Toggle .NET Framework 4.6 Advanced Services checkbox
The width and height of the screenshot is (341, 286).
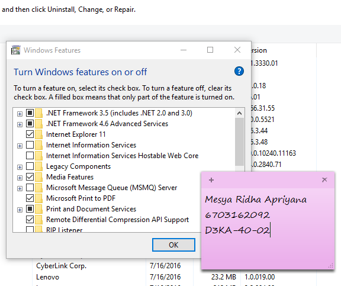pos(30,124)
